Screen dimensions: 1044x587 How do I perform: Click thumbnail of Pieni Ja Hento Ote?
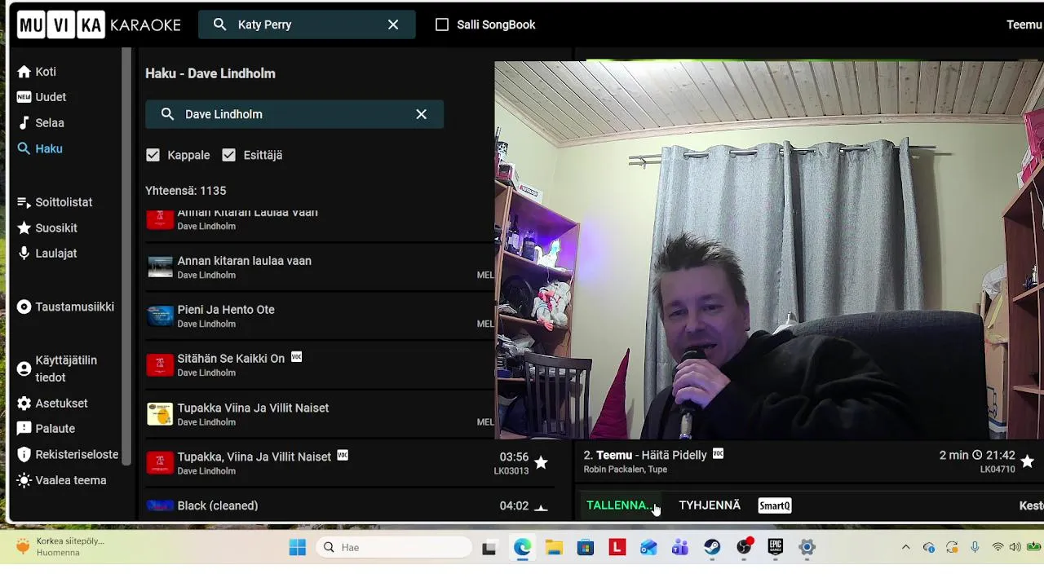coord(160,316)
